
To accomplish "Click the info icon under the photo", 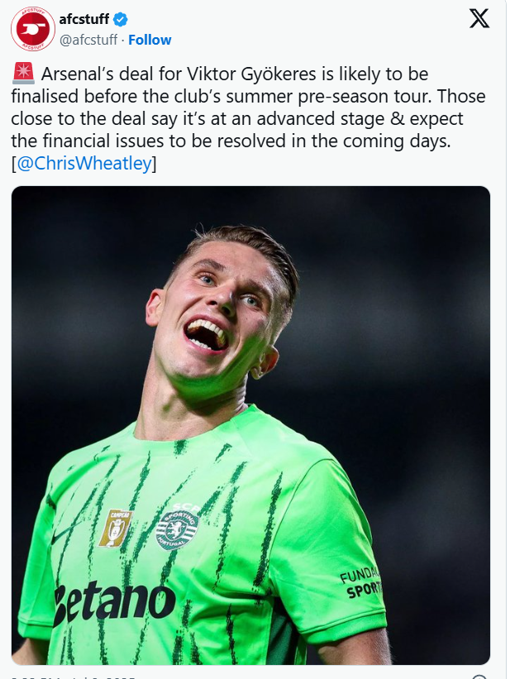I will pyautogui.click(x=479, y=677).
